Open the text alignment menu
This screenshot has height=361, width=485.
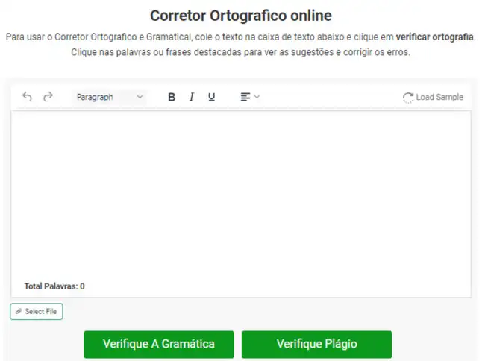click(250, 97)
